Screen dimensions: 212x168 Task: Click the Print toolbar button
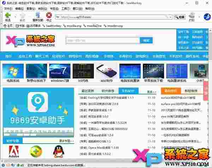coord(192,17)
